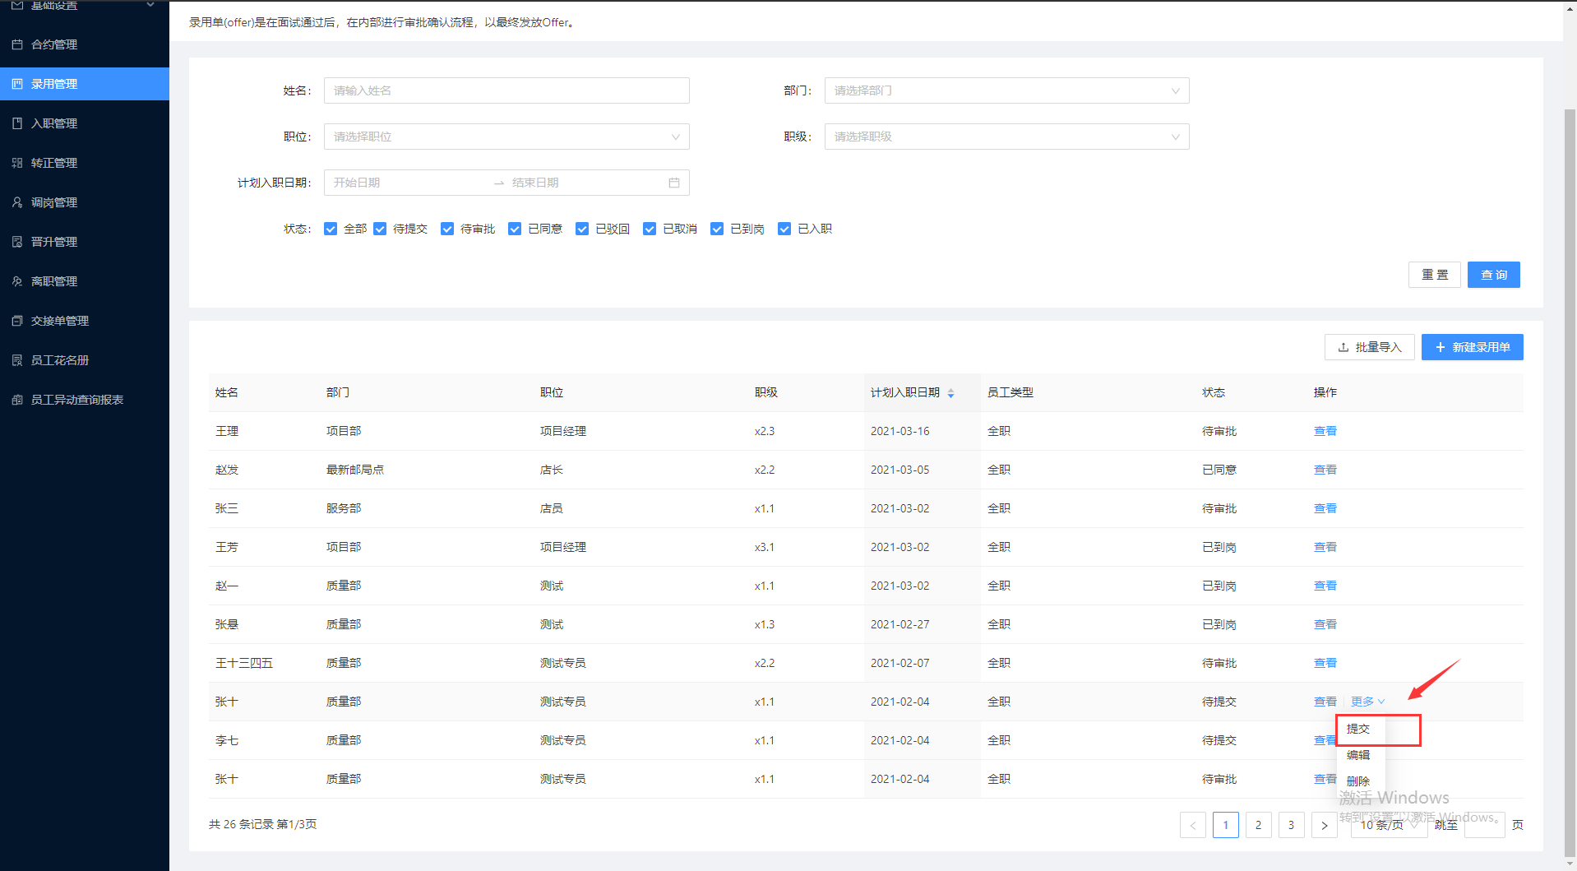The width and height of the screenshot is (1577, 871).
Task: Click the 开始日期 date field
Action: (407, 183)
